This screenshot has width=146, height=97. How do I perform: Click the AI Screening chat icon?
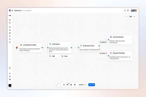coord(50,44)
